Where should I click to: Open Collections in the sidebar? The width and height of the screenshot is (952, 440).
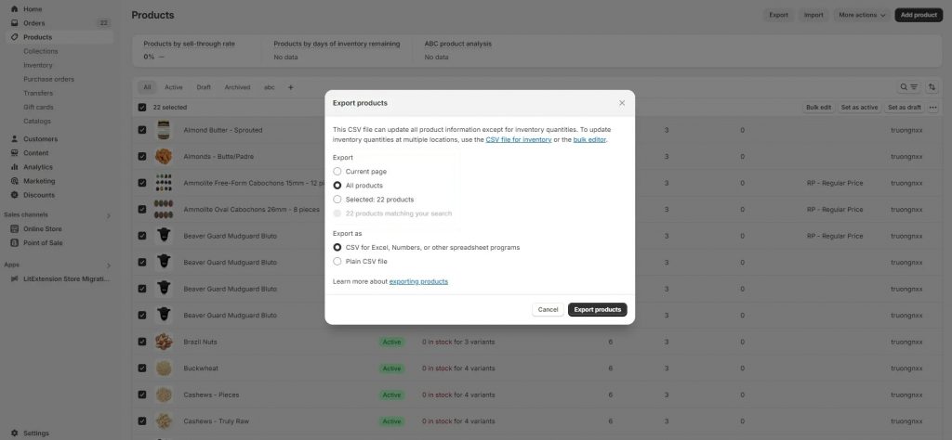tap(41, 51)
